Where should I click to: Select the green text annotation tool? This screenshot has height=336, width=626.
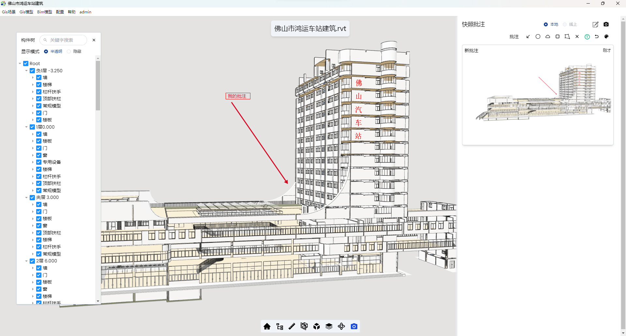click(x=587, y=37)
